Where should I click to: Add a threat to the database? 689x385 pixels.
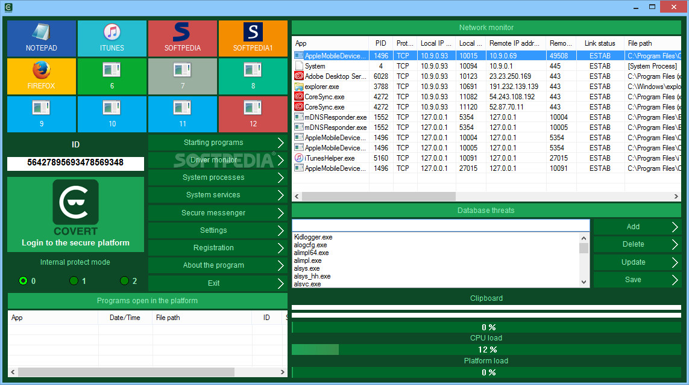point(637,227)
